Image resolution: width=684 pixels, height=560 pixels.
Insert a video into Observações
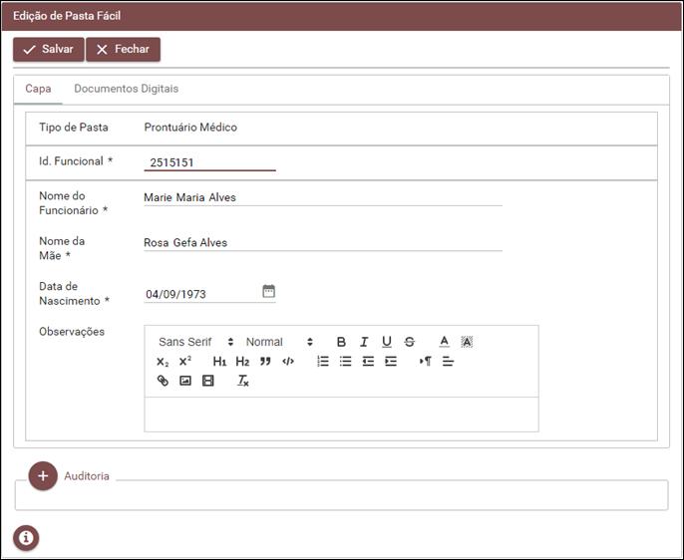(x=208, y=381)
